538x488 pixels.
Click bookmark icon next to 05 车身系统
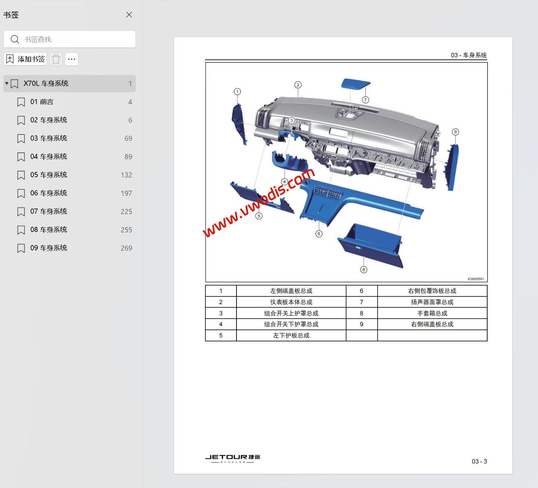(x=21, y=175)
